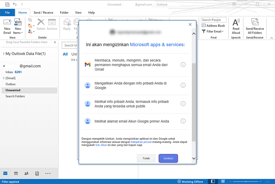Viewport: 275px width, 184px height.
Task: Click the Archive icon
Action: point(52,25)
